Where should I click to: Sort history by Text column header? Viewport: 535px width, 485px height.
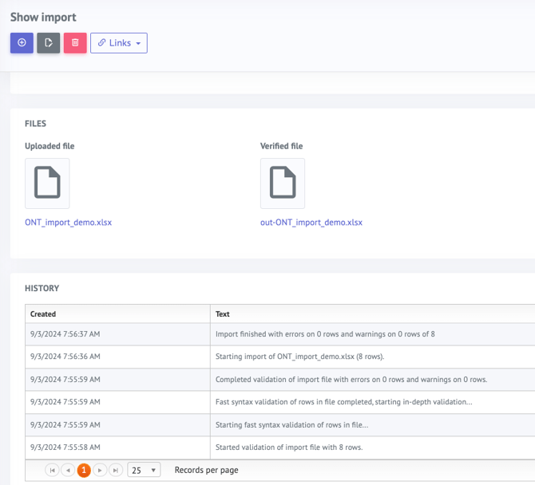point(223,314)
